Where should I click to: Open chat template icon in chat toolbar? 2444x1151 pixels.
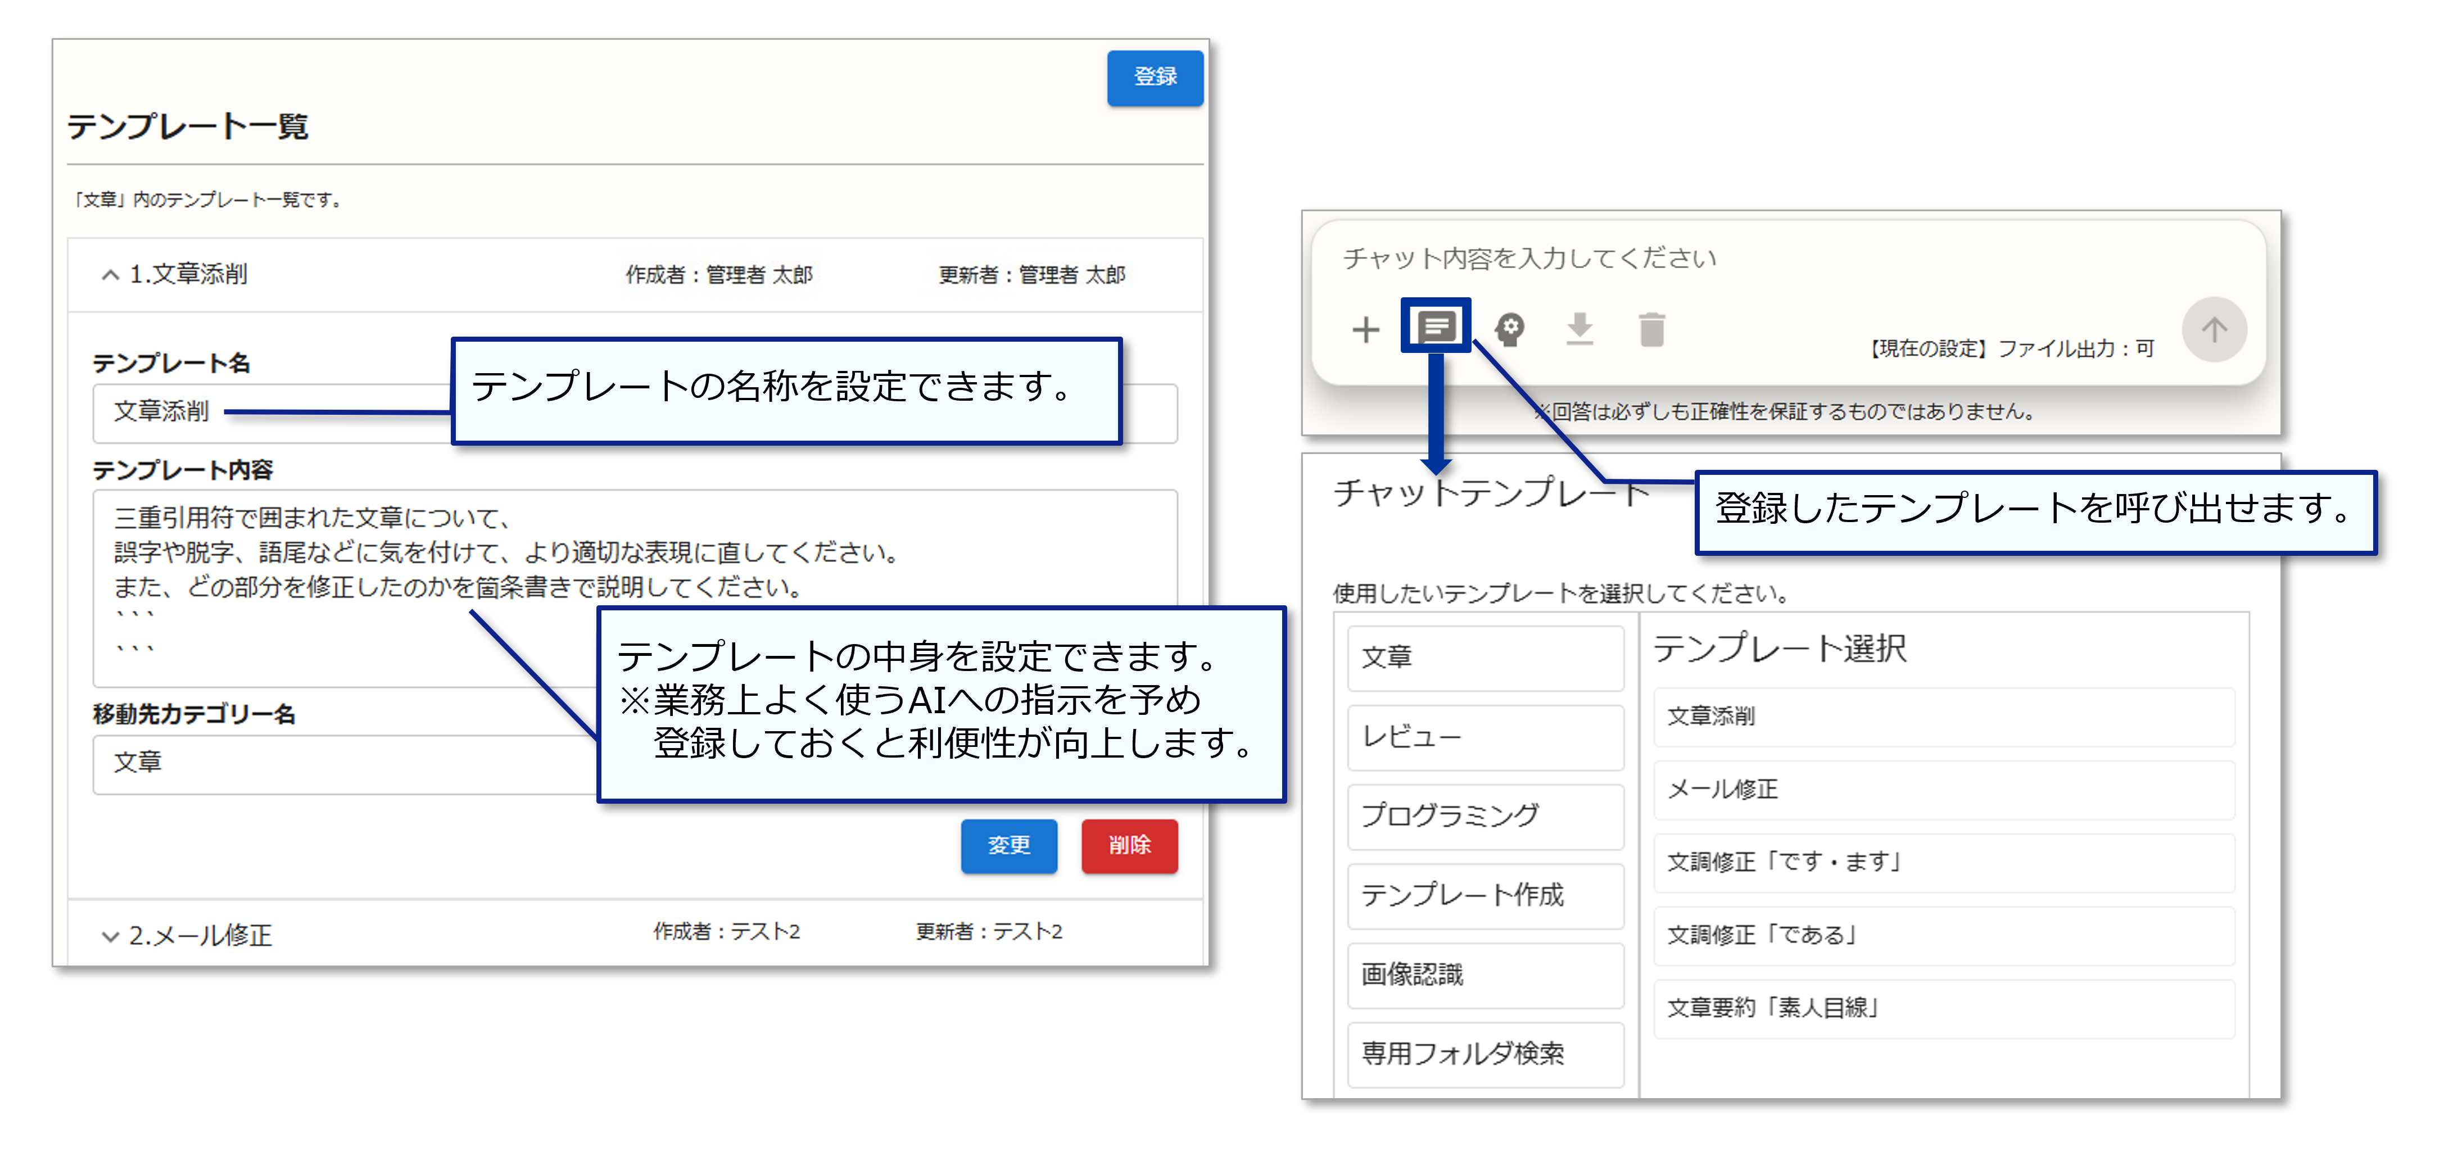coord(1436,327)
